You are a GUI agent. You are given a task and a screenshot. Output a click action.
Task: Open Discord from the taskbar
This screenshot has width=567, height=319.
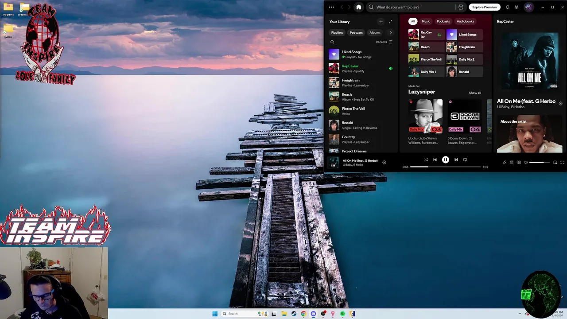tap(313, 314)
